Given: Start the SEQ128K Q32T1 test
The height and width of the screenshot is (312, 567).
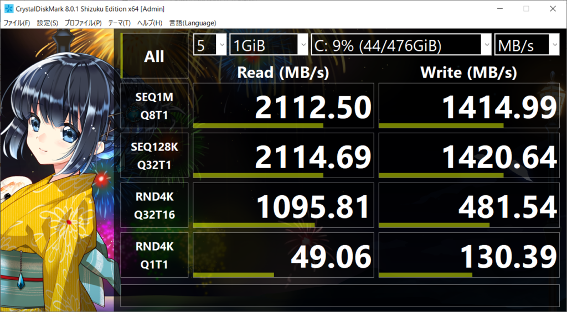Looking at the screenshot, I should point(154,155).
